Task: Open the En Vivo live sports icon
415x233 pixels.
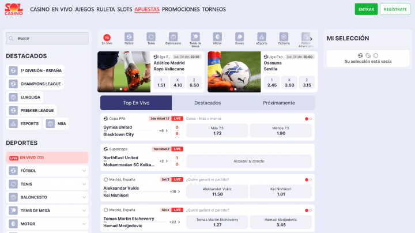Action: tap(107, 39)
